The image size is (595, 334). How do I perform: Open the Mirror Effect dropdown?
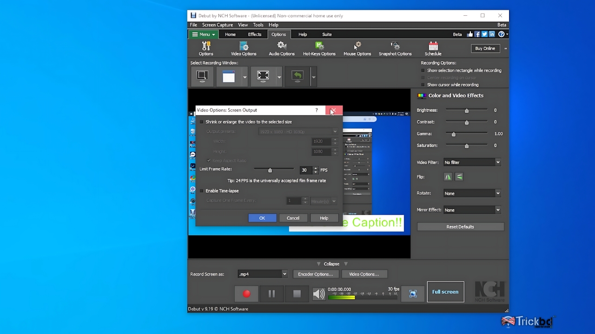pyautogui.click(x=472, y=210)
